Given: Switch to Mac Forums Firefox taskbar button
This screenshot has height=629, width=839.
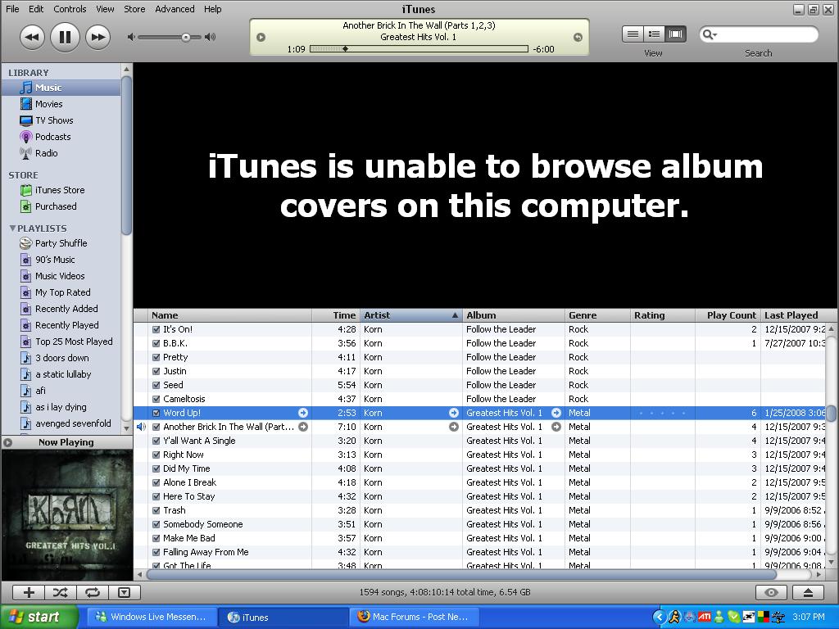Looking at the screenshot, I should click(415, 617).
